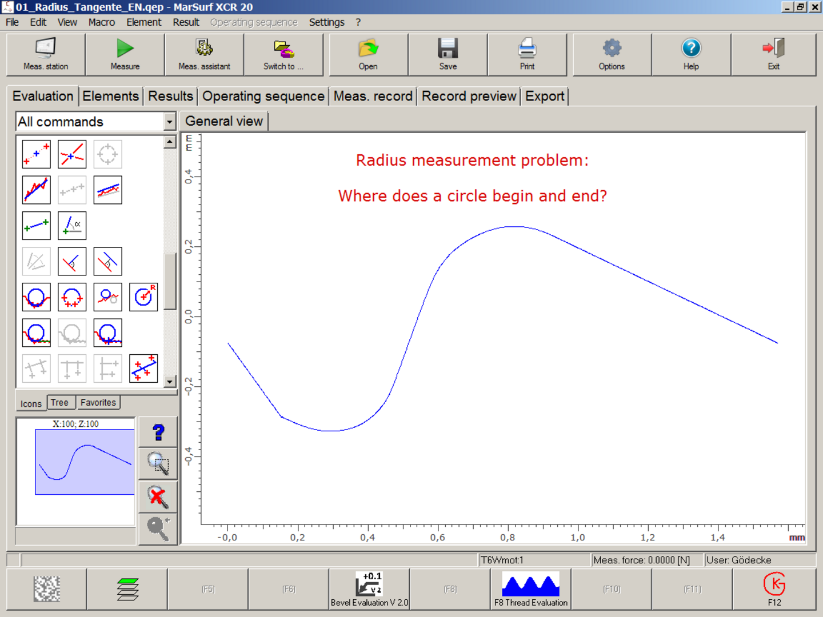The width and height of the screenshot is (823, 617).
Task: Click the Help toolbar button
Action: (691, 55)
